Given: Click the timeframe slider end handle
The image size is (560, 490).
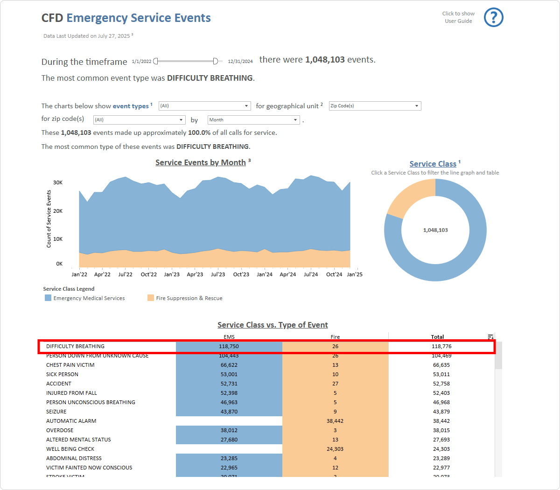Looking at the screenshot, I should point(215,61).
